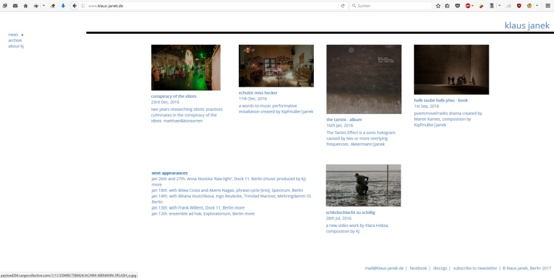Click the date 1st Sep, 2016
Image resolution: width=554 pixels, height=278 pixels.
(427, 106)
